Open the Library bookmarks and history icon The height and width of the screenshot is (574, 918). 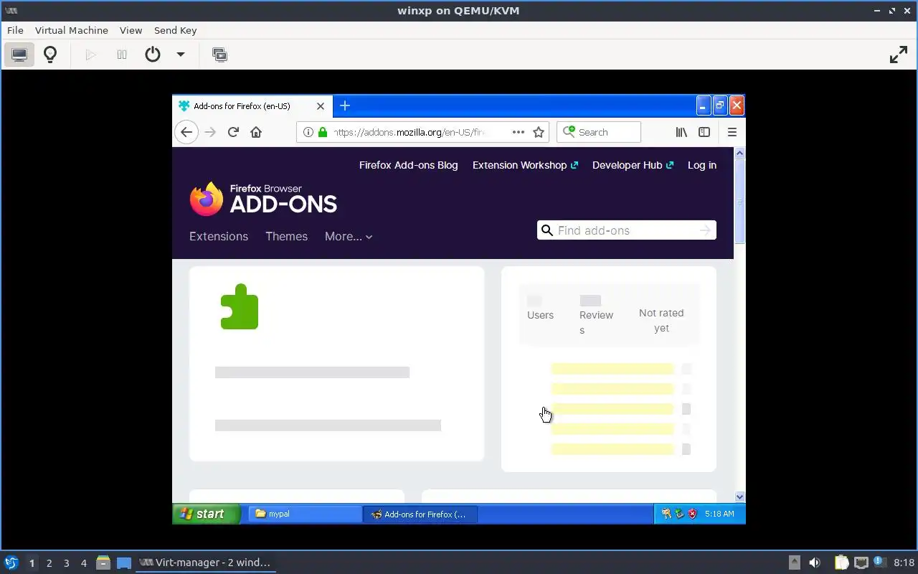(681, 132)
